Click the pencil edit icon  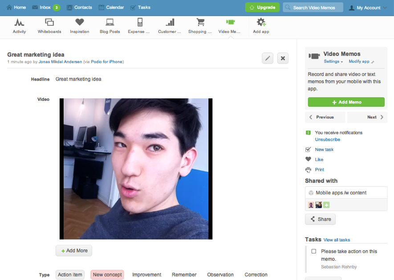268,58
